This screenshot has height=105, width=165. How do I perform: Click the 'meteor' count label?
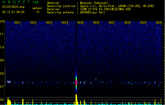(37, 8)
